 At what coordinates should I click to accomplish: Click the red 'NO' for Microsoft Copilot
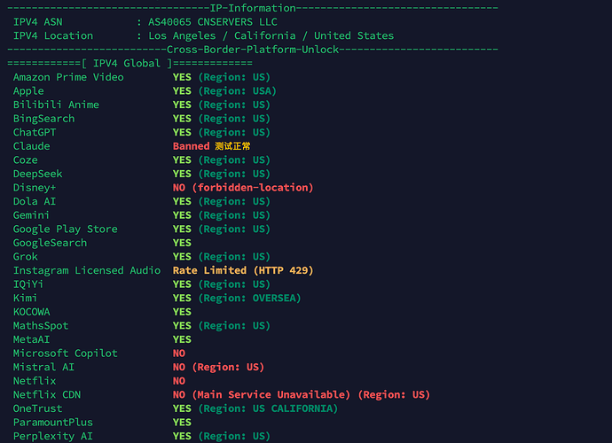[179, 354]
